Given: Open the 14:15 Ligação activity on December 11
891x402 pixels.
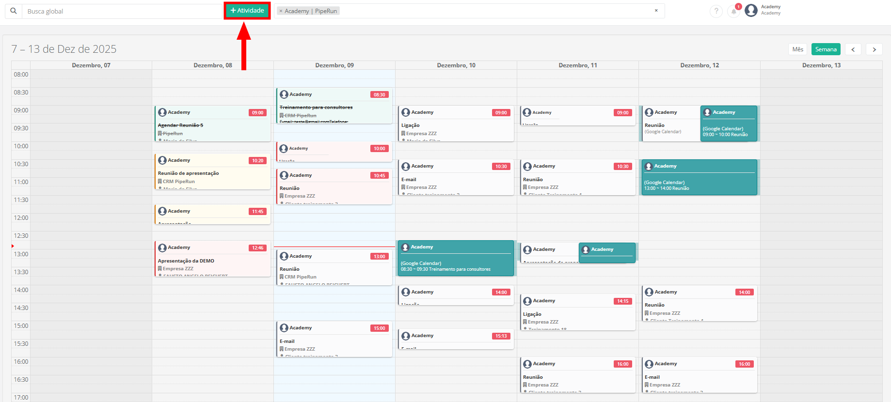Looking at the screenshot, I should (577, 313).
